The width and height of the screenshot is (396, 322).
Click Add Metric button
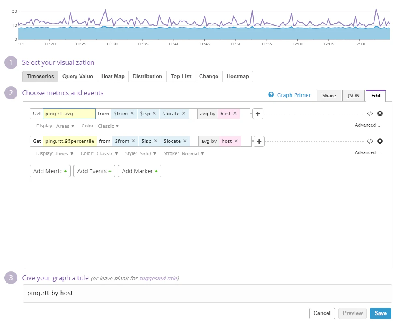(x=50, y=171)
